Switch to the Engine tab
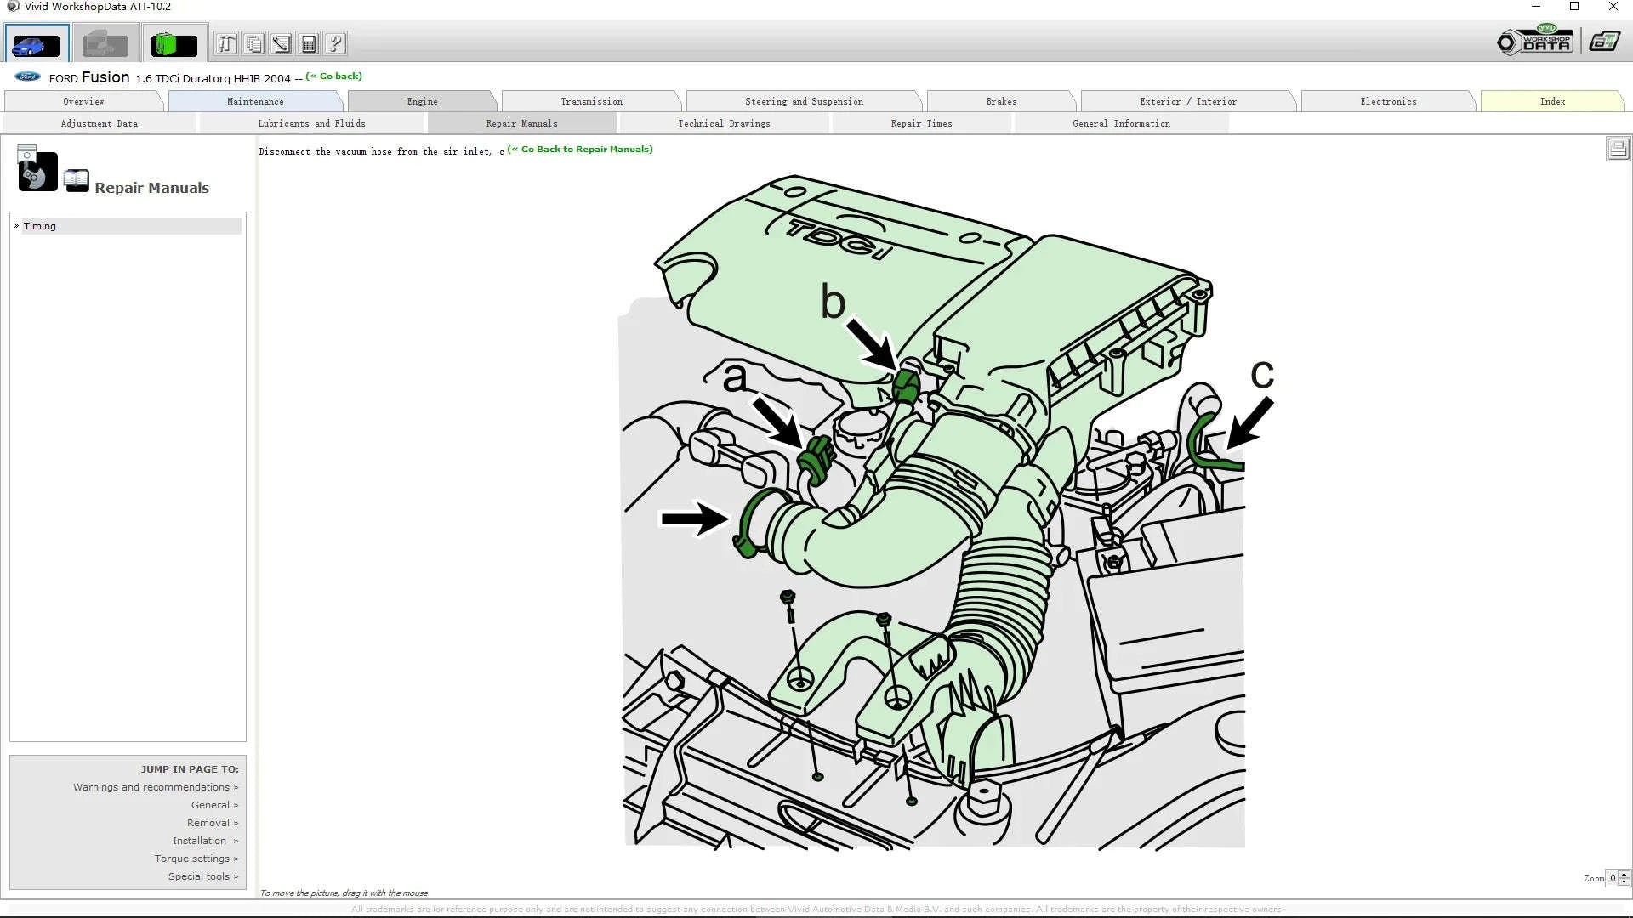Image resolution: width=1633 pixels, height=918 pixels. click(422, 100)
